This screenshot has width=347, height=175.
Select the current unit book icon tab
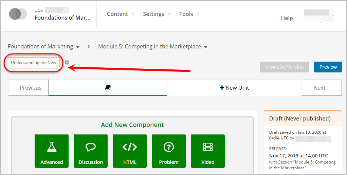click(x=108, y=88)
